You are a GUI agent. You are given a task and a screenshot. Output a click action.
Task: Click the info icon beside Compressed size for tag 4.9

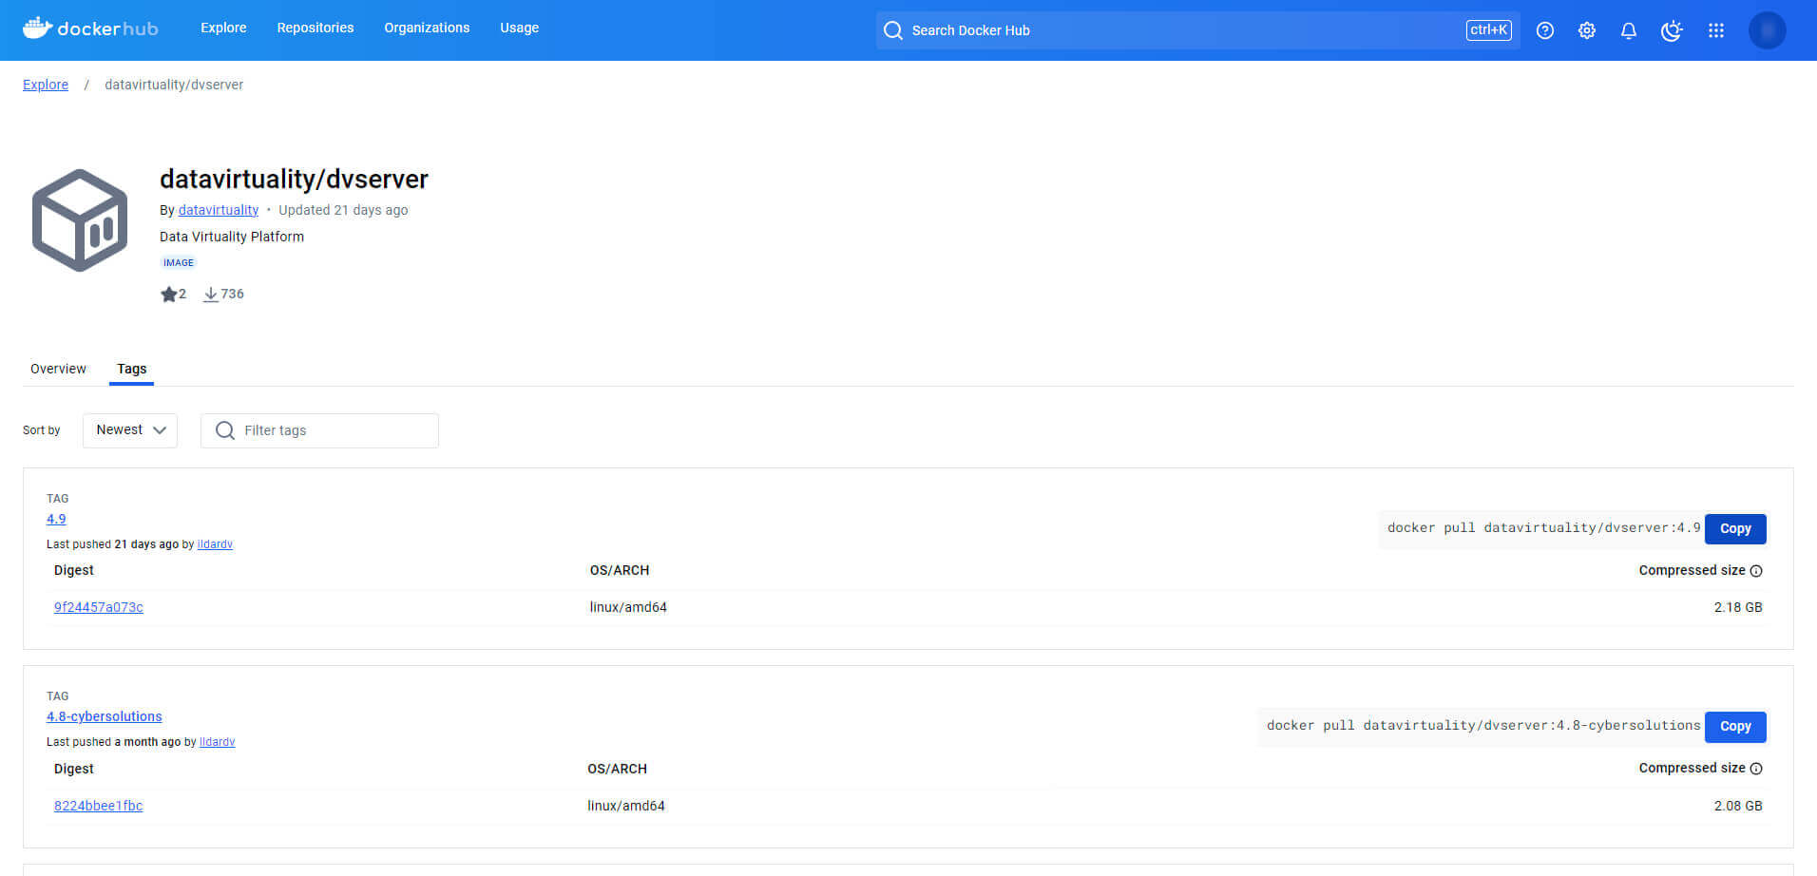coord(1756,571)
